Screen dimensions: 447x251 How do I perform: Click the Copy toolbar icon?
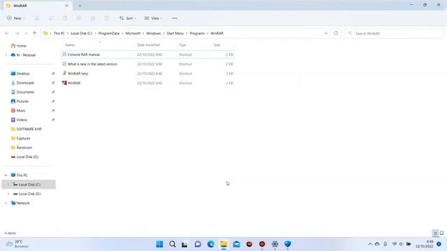(51, 18)
